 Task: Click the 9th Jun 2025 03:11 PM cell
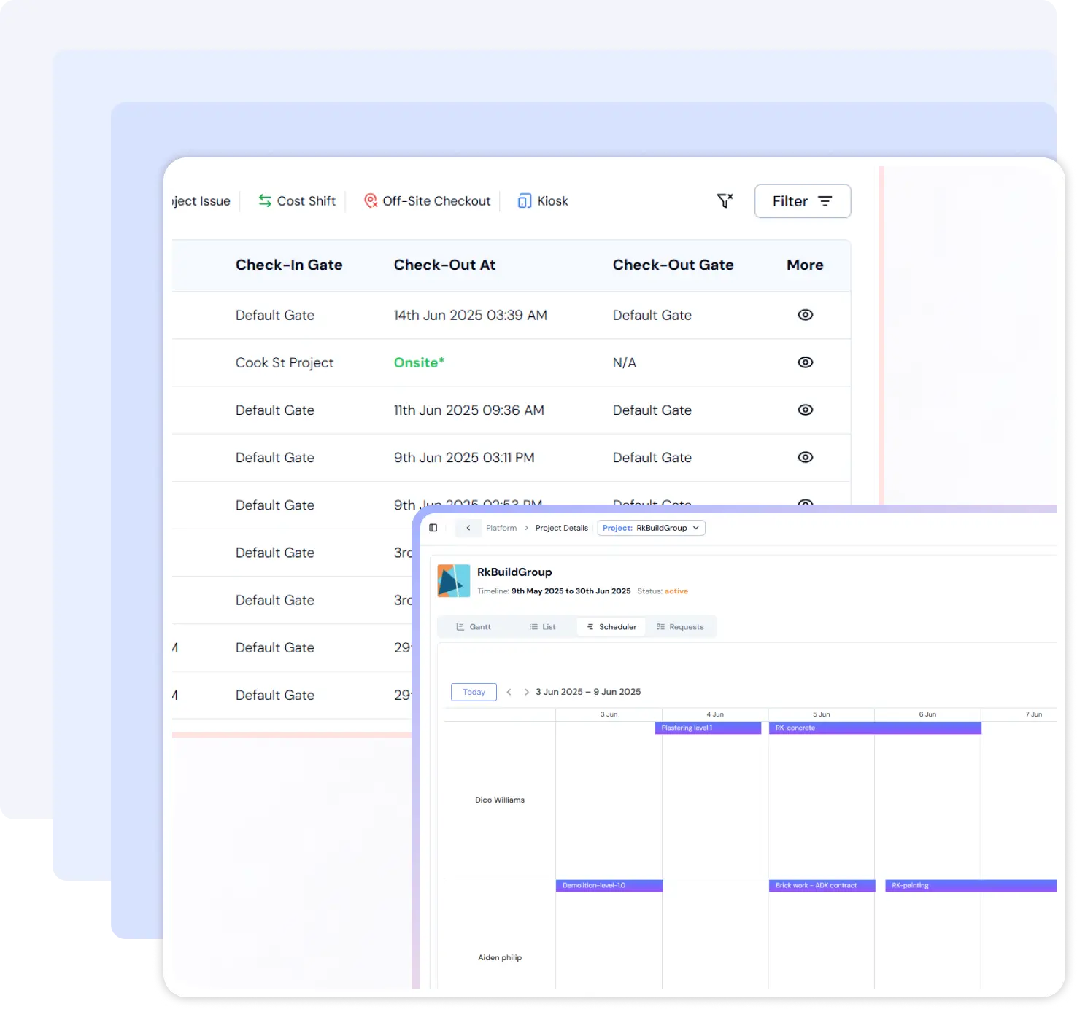click(464, 457)
